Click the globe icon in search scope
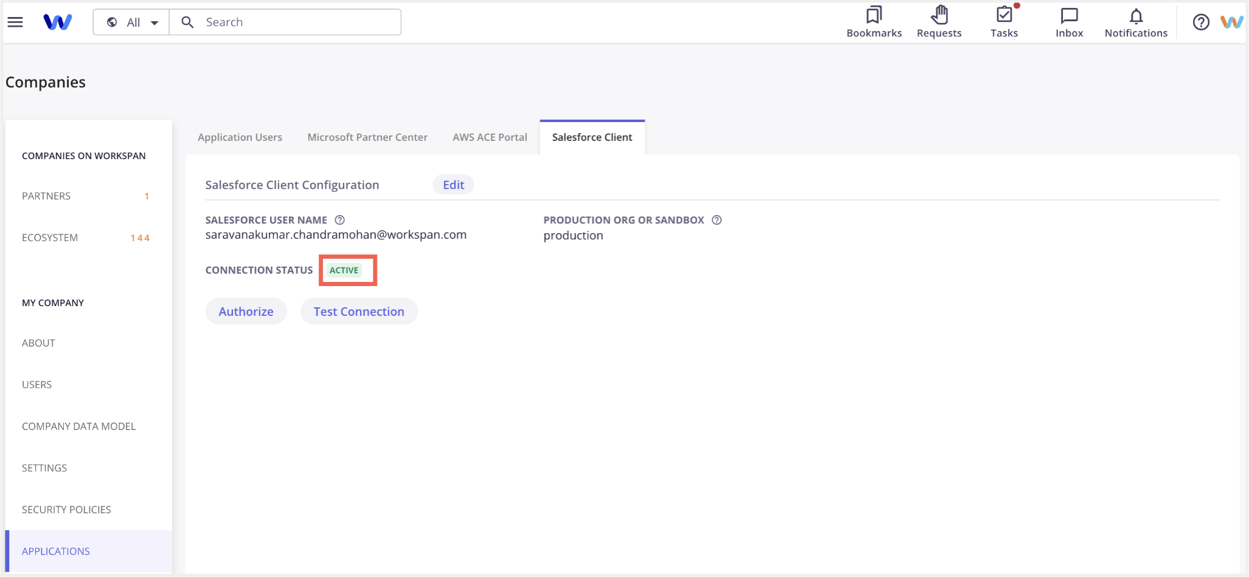1249x577 pixels. tap(112, 22)
